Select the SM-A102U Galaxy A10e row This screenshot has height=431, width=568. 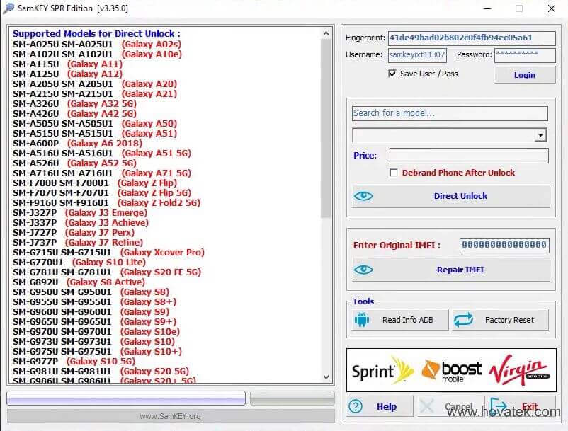pyautogui.click(x=98, y=54)
